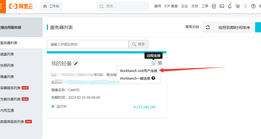This screenshot has height=139, width=261.
Task: Click the 搜索 button next to IP field
Action: tap(139, 44)
